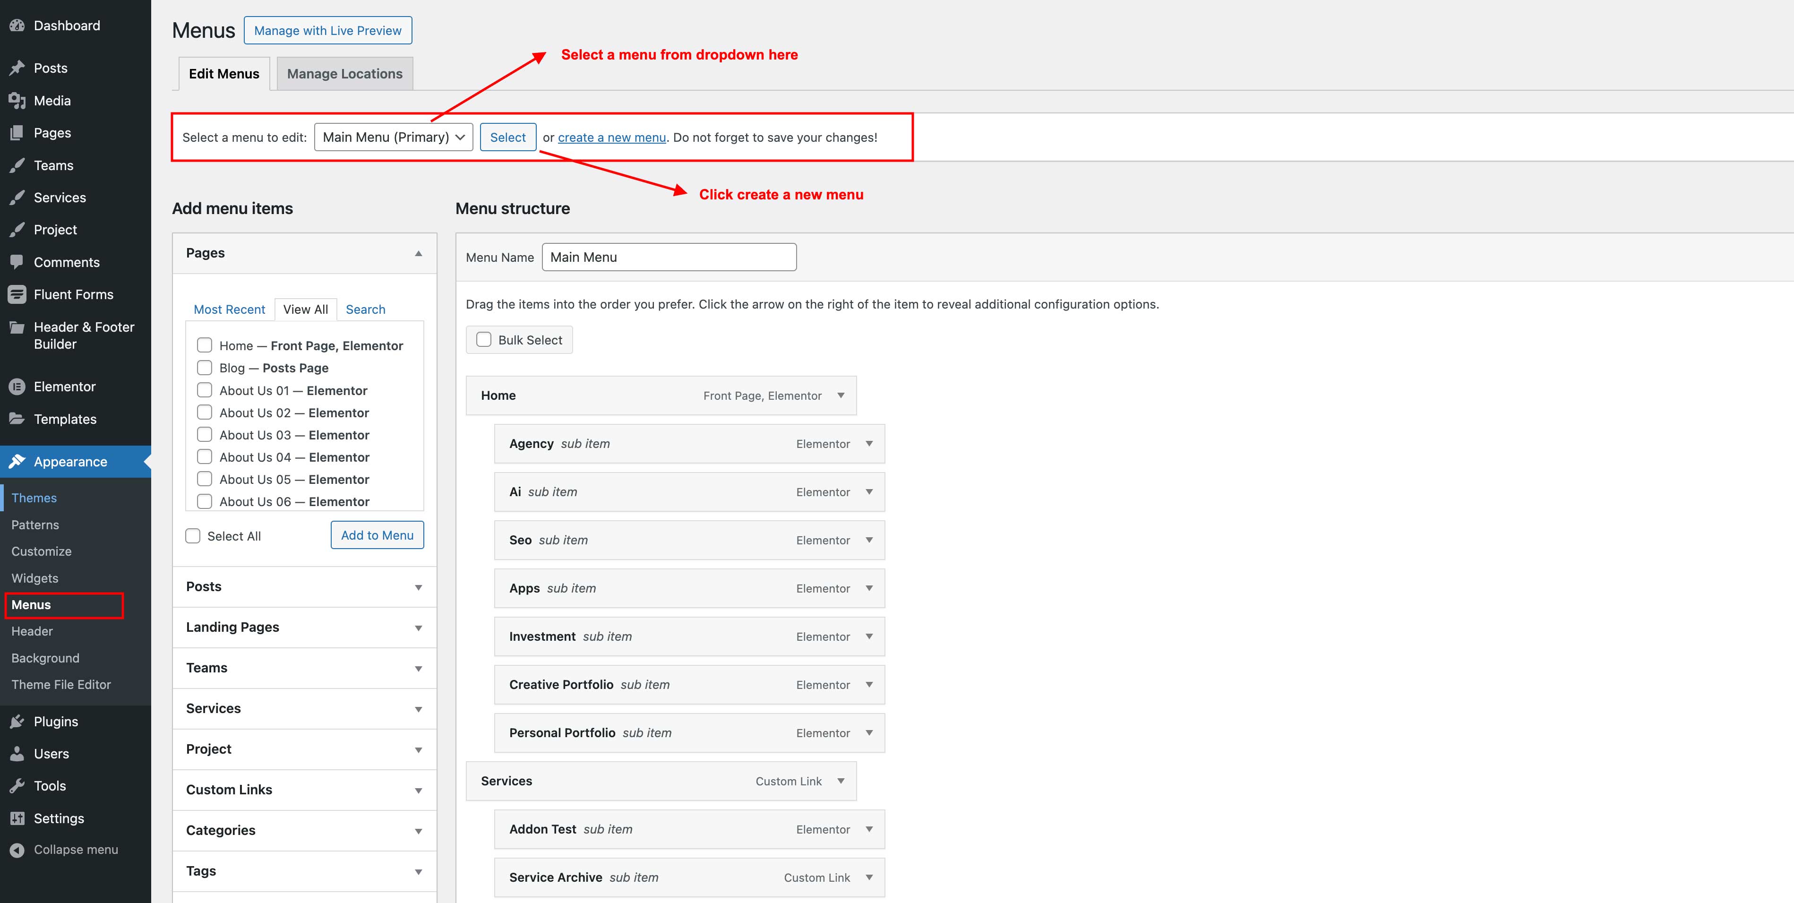Click the Teams pin icon
The height and width of the screenshot is (903, 1794).
[x=17, y=165]
